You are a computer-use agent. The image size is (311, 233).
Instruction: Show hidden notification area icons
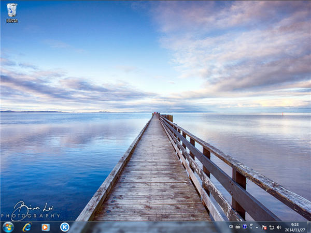tap(257, 227)
